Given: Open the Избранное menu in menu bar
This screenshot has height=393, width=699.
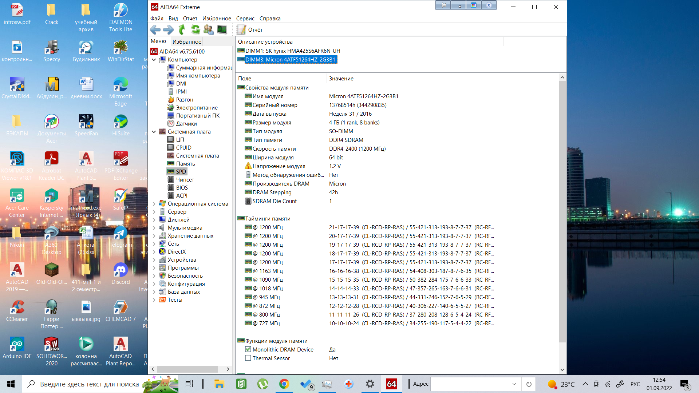Looking at the screenshot, I should 217,19.
